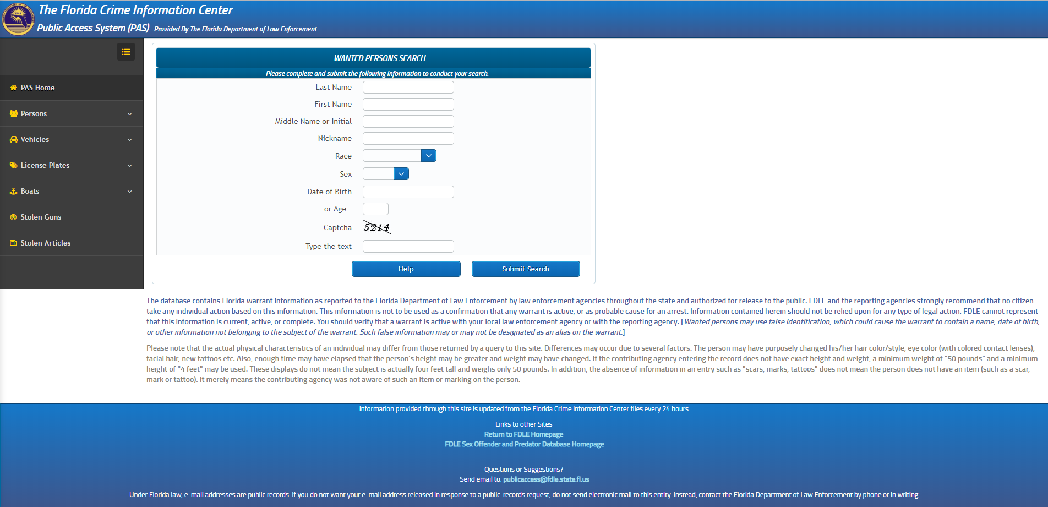This screenshot has width=1048, height=507.
Task: Click the Submit Search button
Action: pos(526,269)
